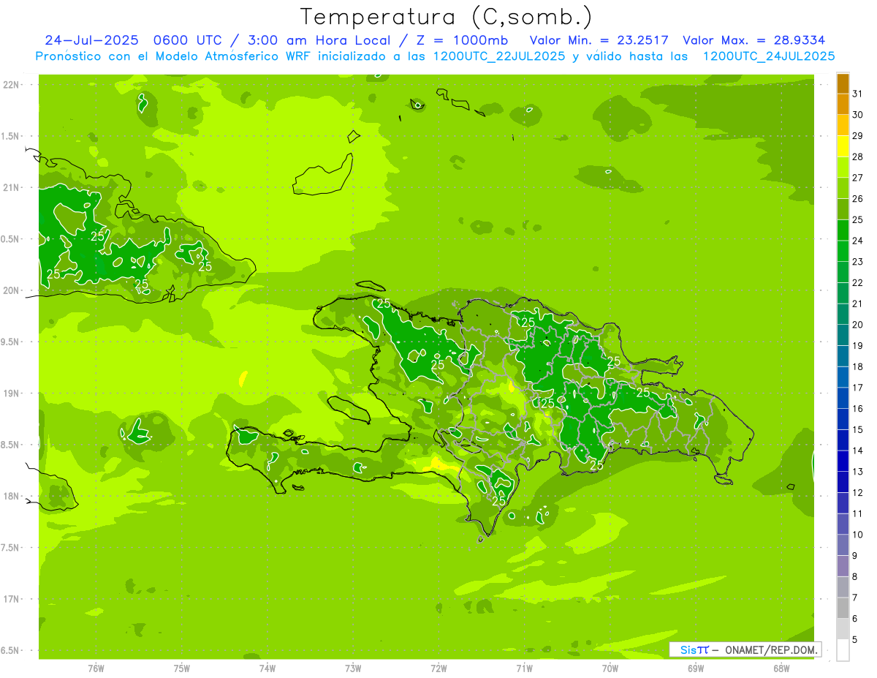This screenshot has width=877, height=678.
Task: Click the orange scale band between 30 and 31
Action: (843, 105)
